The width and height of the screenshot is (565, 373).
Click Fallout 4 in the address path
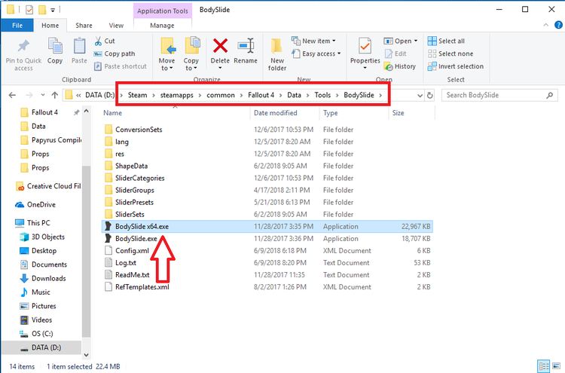click(261, 95)
